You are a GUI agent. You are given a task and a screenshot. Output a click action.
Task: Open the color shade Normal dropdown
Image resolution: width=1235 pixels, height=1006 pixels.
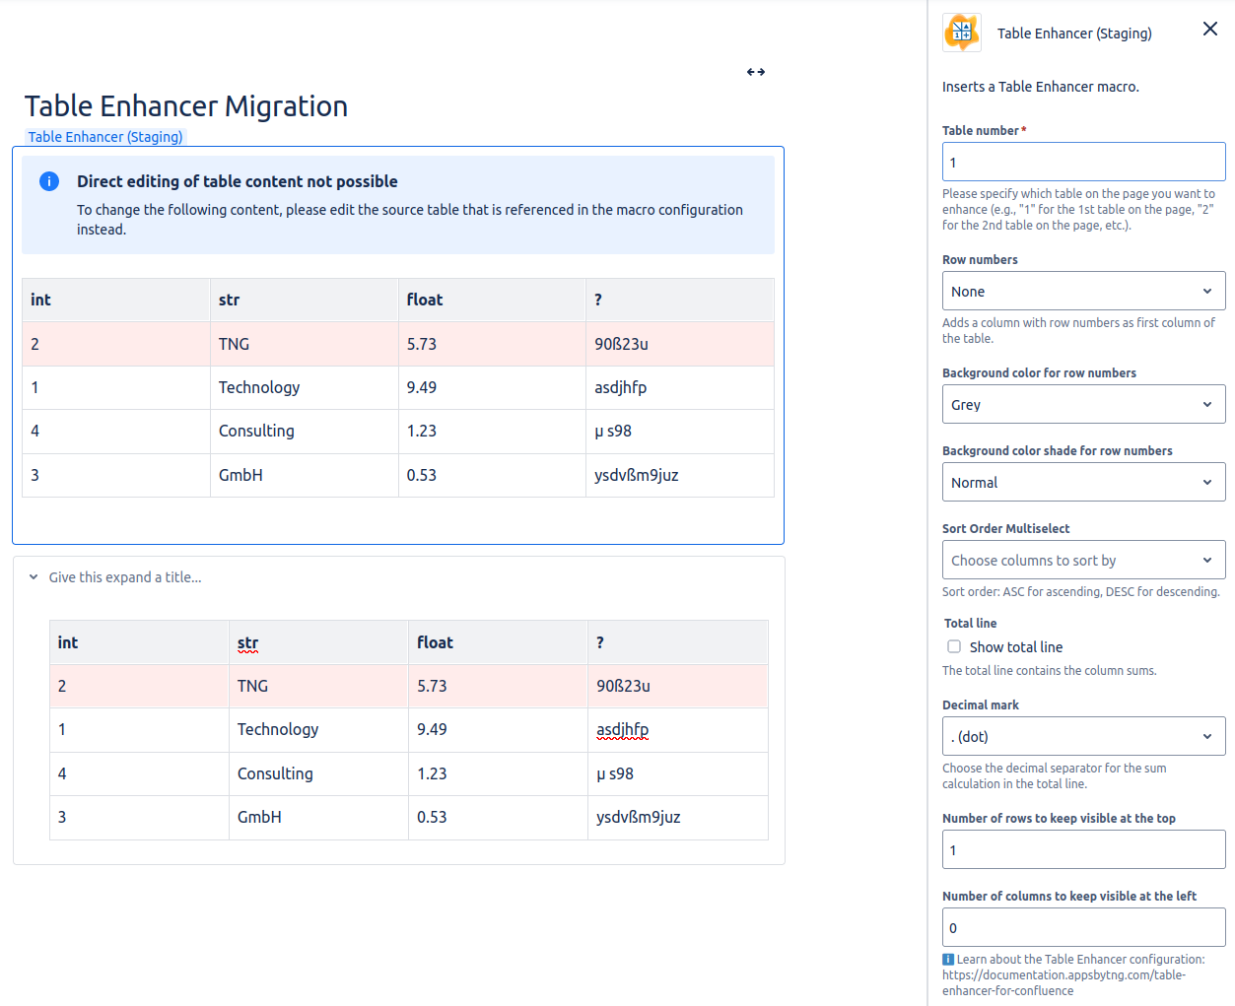1082,483
